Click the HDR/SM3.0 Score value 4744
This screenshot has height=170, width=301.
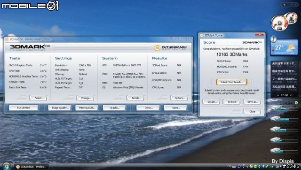point(245,67)
